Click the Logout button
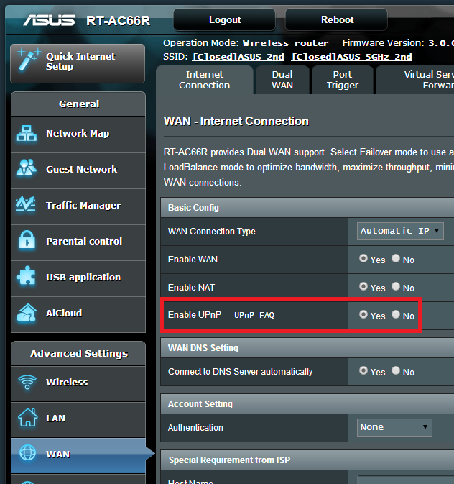 tap(224, 19)
